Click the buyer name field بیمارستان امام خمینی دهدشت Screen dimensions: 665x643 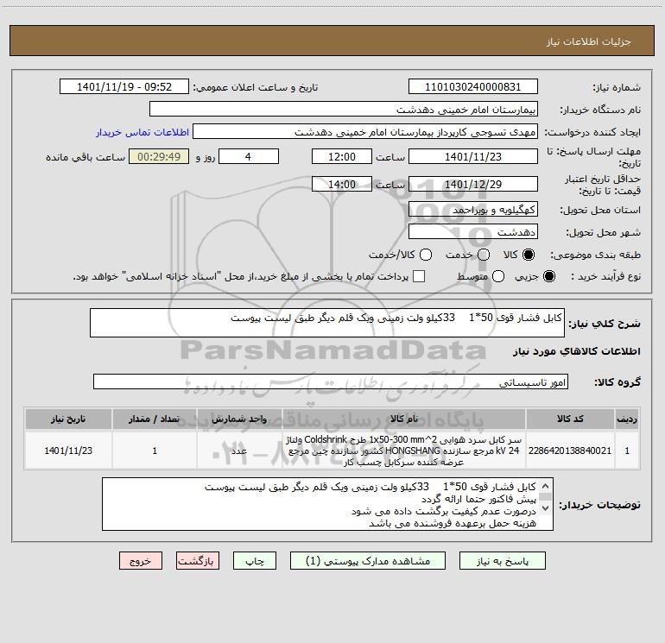click(x=344, y=109)
